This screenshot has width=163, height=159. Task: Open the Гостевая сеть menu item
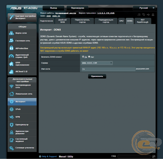click(22, 41)
